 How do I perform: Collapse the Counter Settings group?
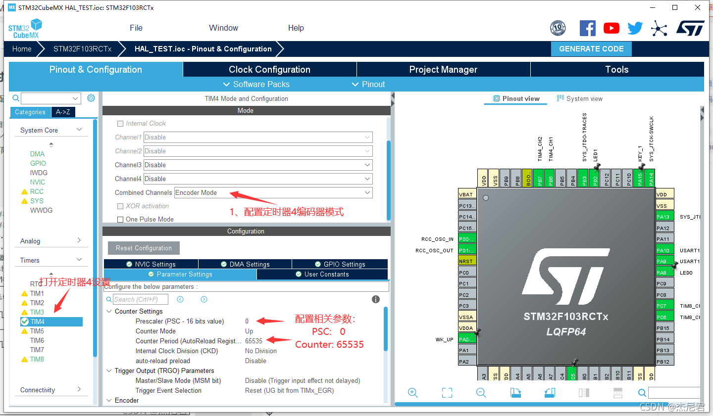109,311
